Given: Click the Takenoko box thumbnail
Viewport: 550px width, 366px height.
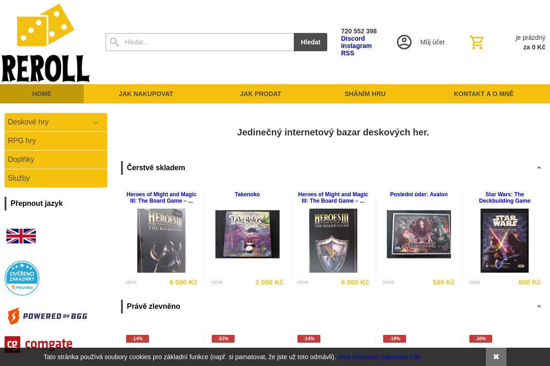Looking at the screenshot, I should click(247, 234).
